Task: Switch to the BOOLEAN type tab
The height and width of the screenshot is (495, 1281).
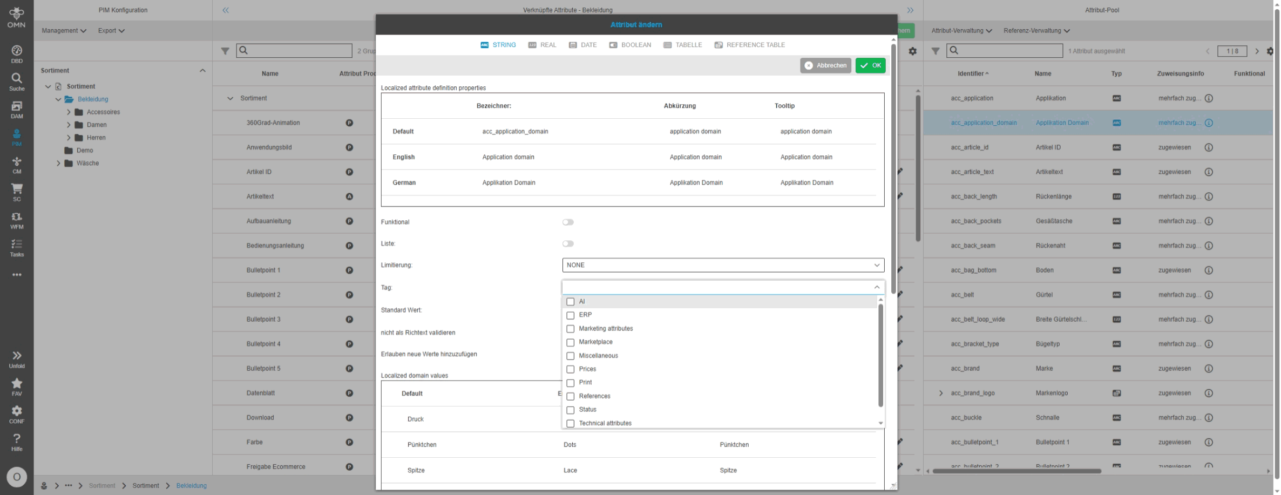Action: tap(630, 45)
